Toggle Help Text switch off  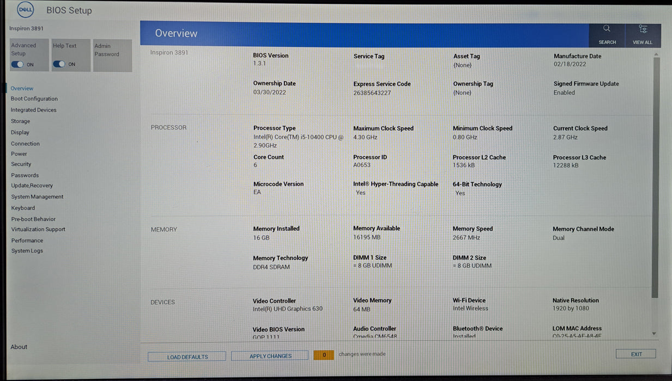click(59, 64)
